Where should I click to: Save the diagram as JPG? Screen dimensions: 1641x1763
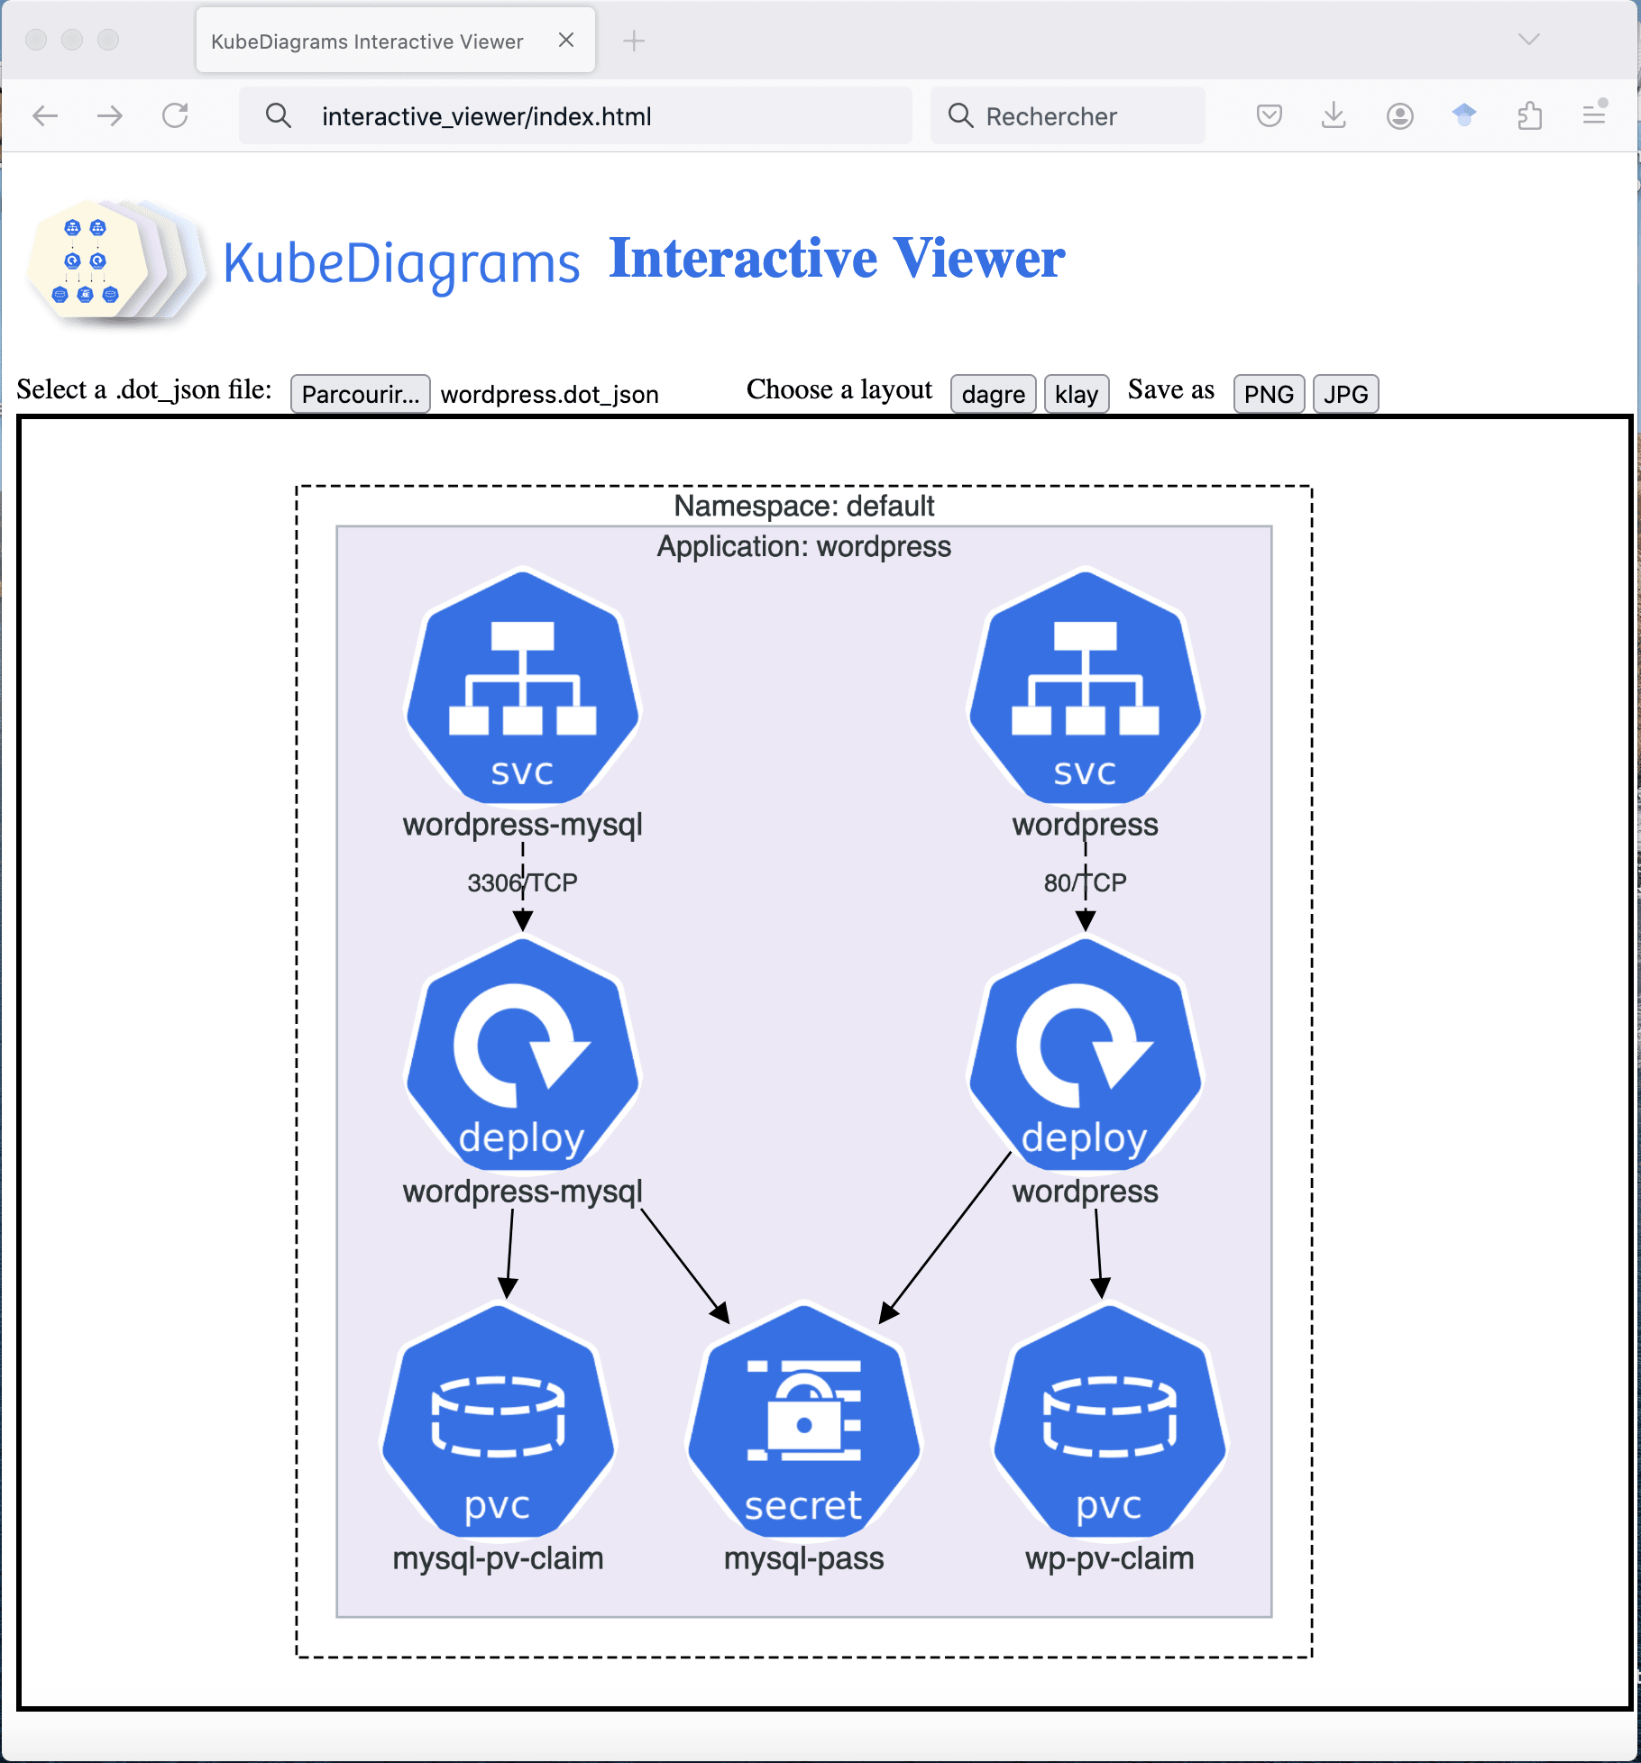pos(1345,393)
